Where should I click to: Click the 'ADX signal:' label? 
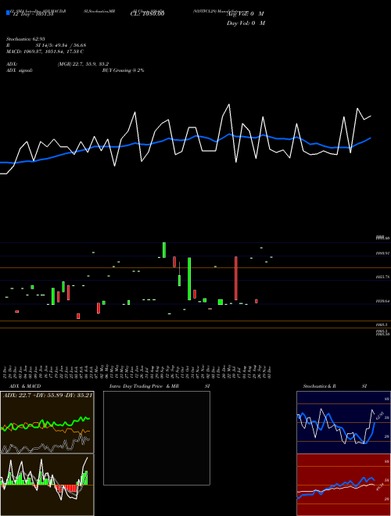(x=20, y=70)
